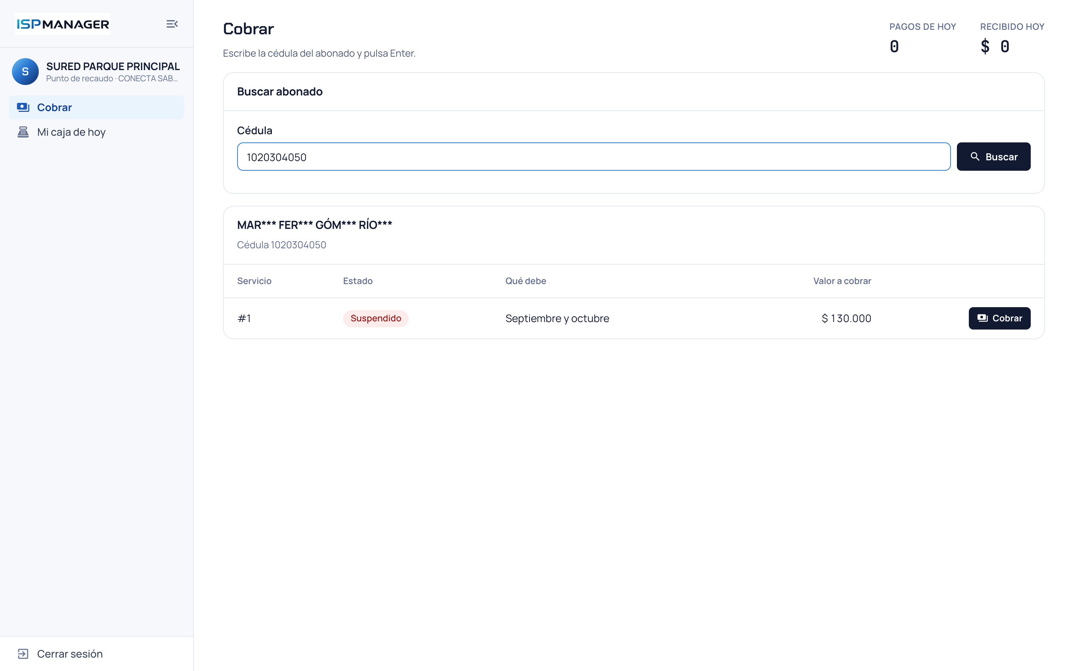Click the Punto de recaudo subtitle text

[x=112, y=79]
